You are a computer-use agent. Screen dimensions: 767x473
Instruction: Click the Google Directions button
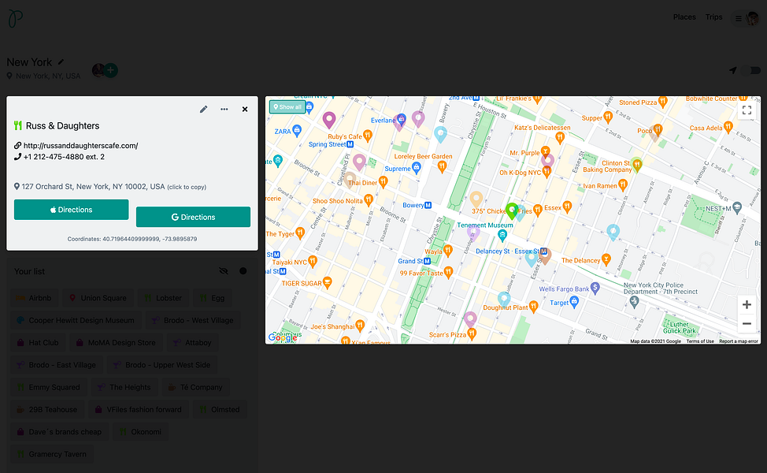193,217
